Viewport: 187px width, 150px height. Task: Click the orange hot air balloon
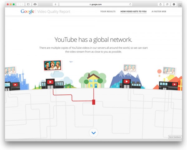click(159, 72)
